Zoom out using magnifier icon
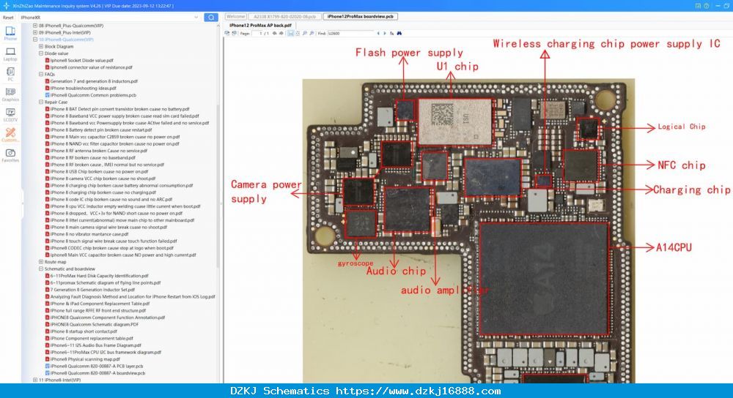This screenshot has height=398, width=733. tap(305, 34)
